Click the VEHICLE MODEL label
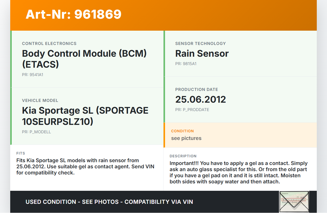This screenshot has height=213, width=327. 40,100
